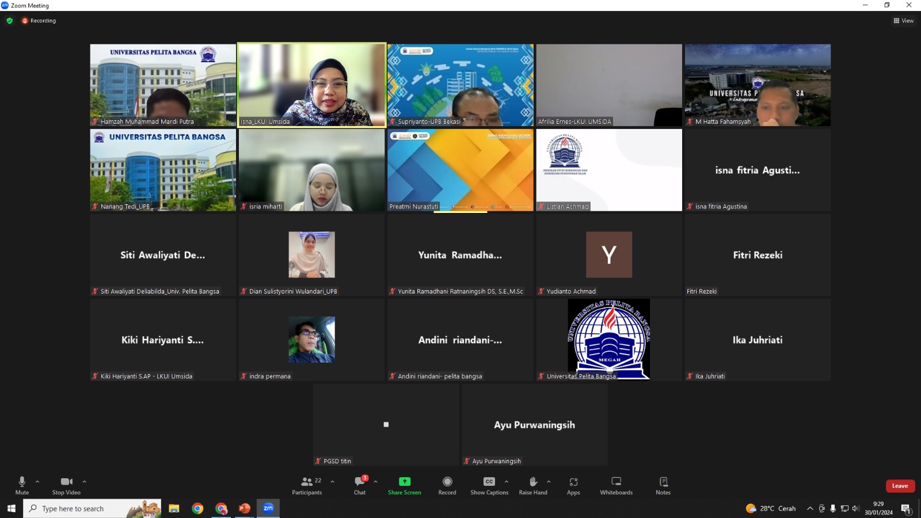Open the Apps panel
The width and height of the screenshot is (921, 518).
pyautogui.click(x=573, y=485)
